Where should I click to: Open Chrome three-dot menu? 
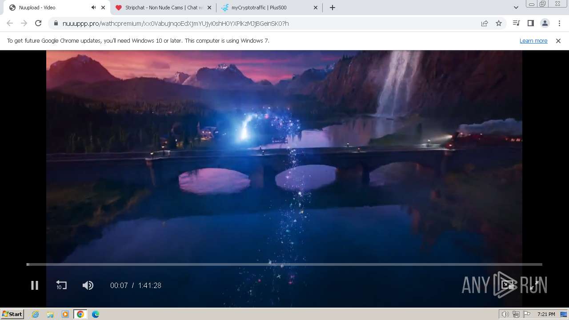coord(559,23)
